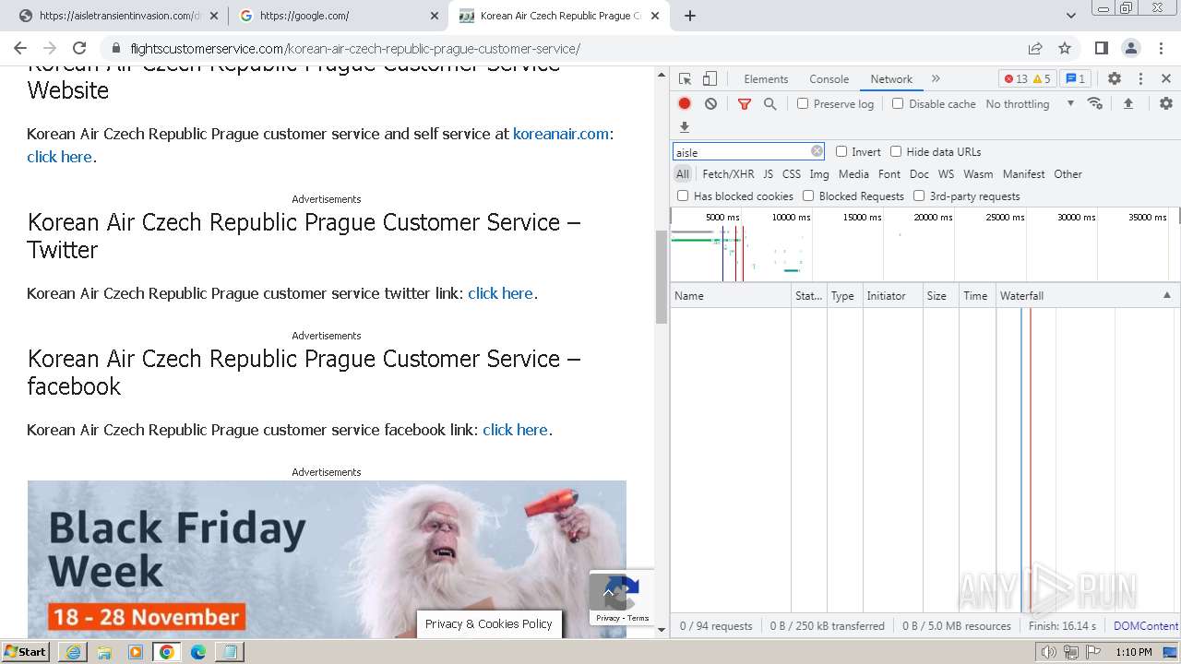Image resolution: width=1181 pixels, height=664 pixels.
Task: Filter requests by WS type
Action: coord(946,173)
